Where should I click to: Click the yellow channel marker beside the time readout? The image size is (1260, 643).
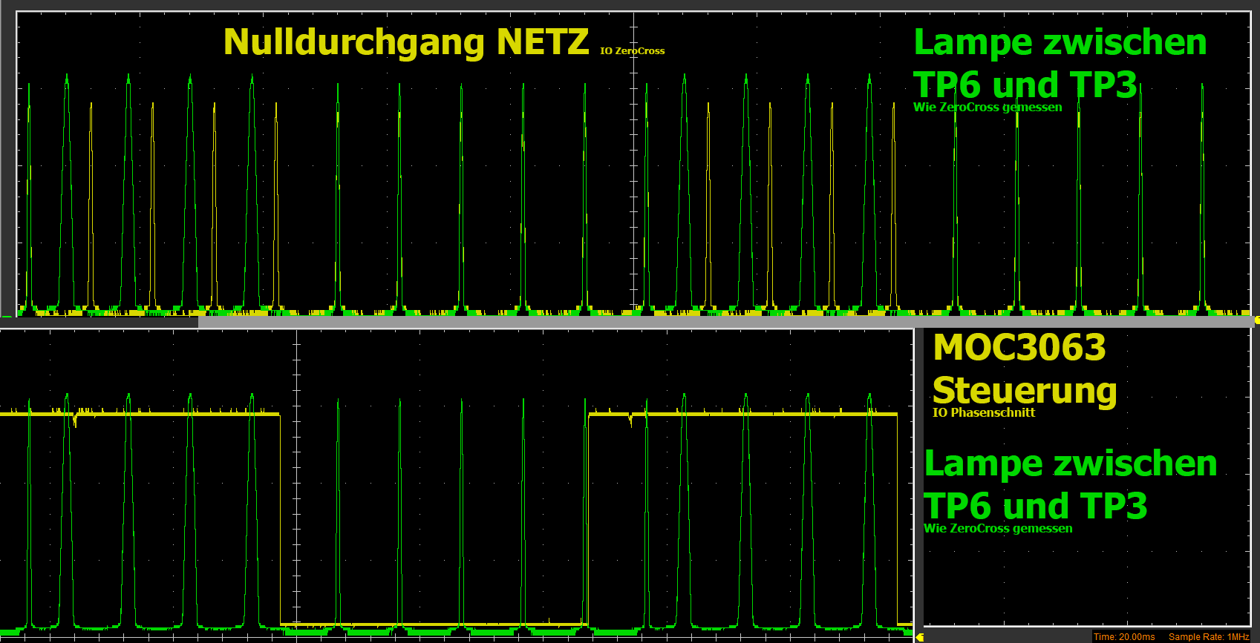pos(919,636)
